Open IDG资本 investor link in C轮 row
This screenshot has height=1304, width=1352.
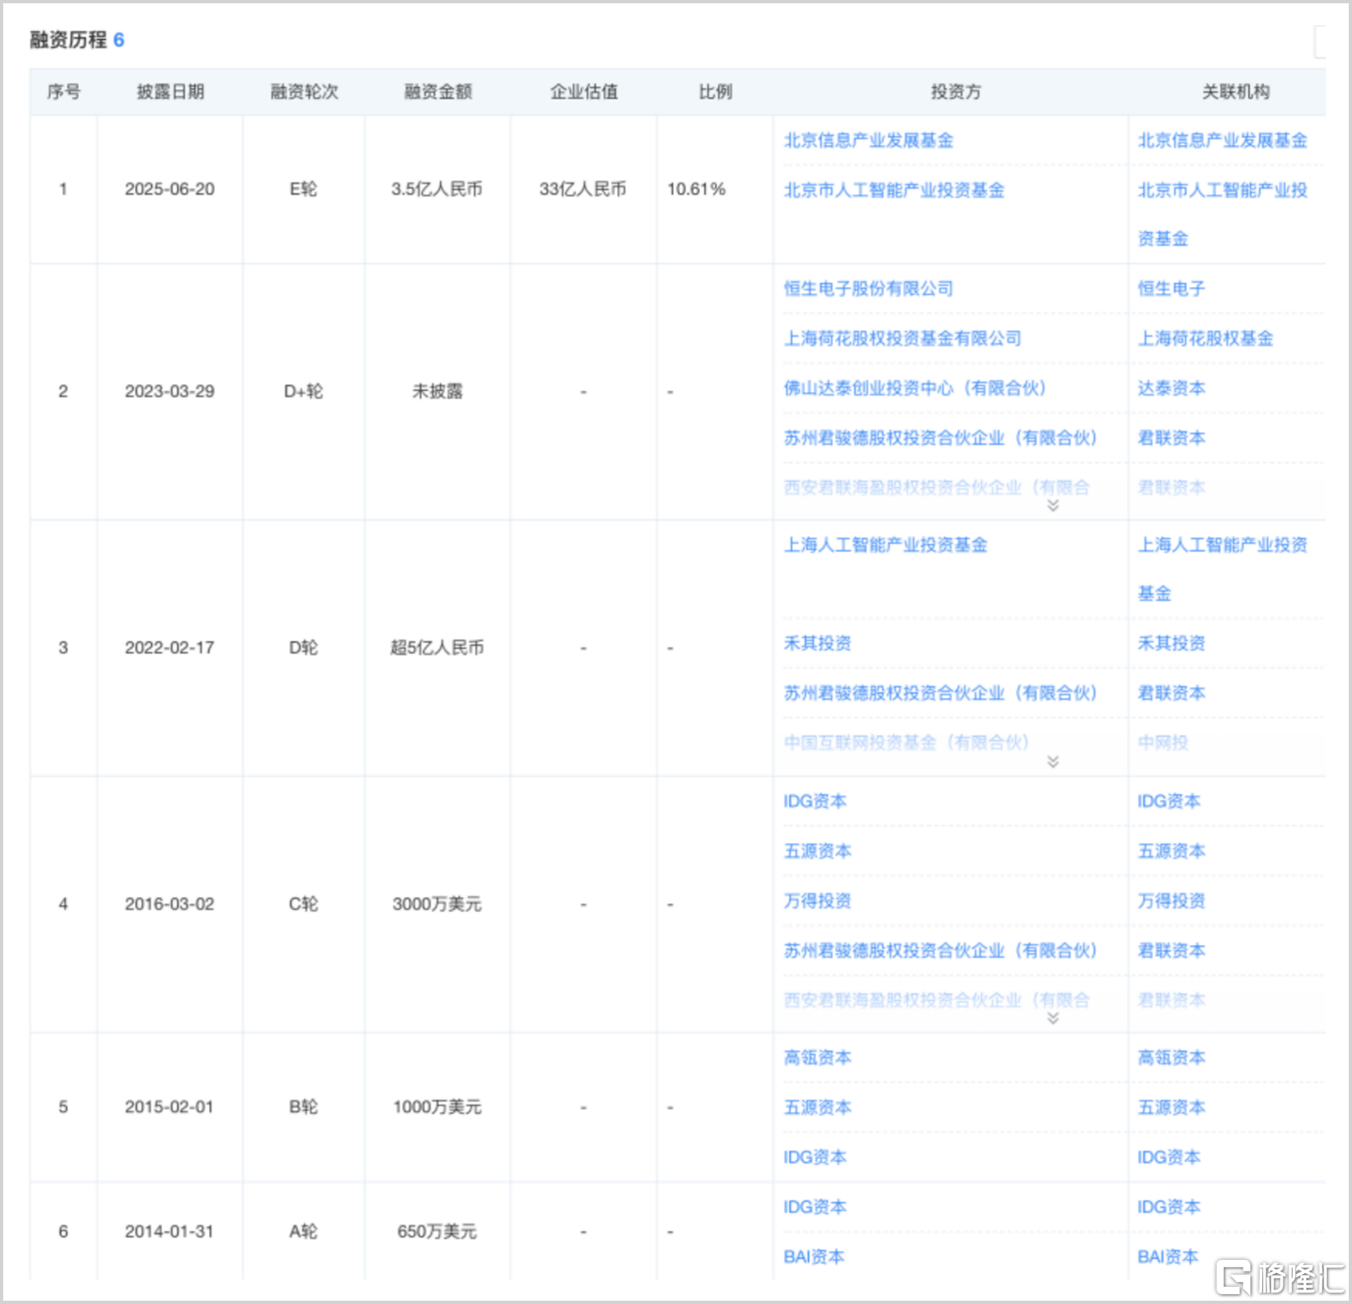[815, 801]
